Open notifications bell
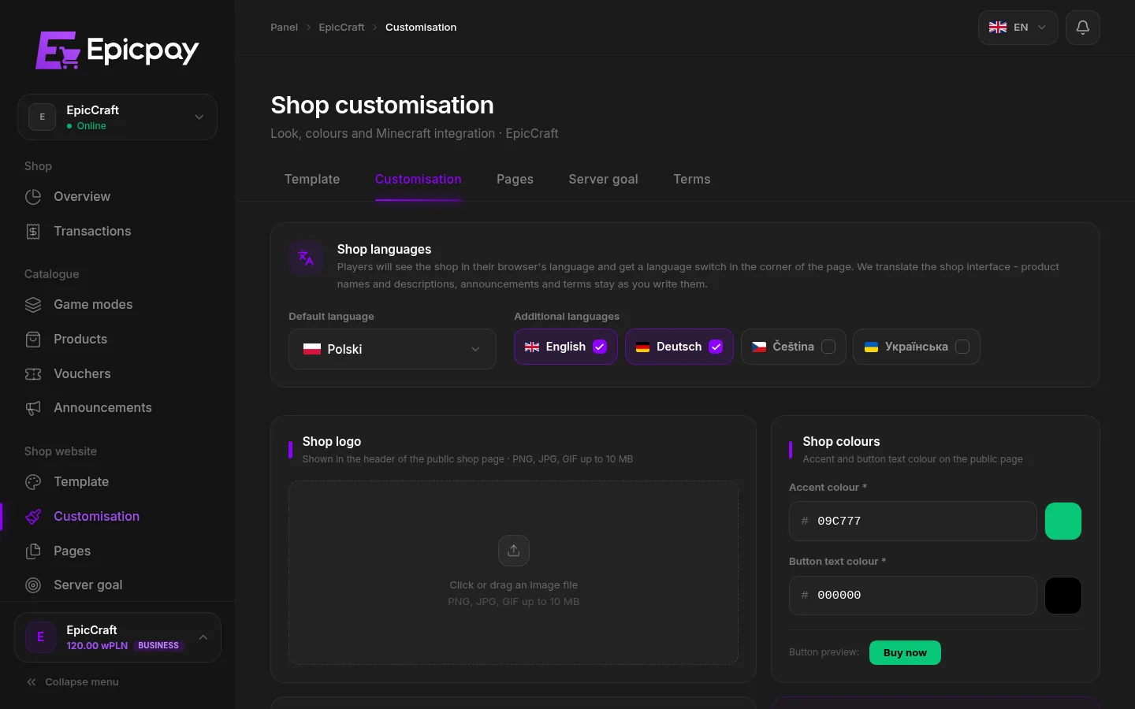The height and width of the screenshot is (709, 1135). pos(1083,28)
